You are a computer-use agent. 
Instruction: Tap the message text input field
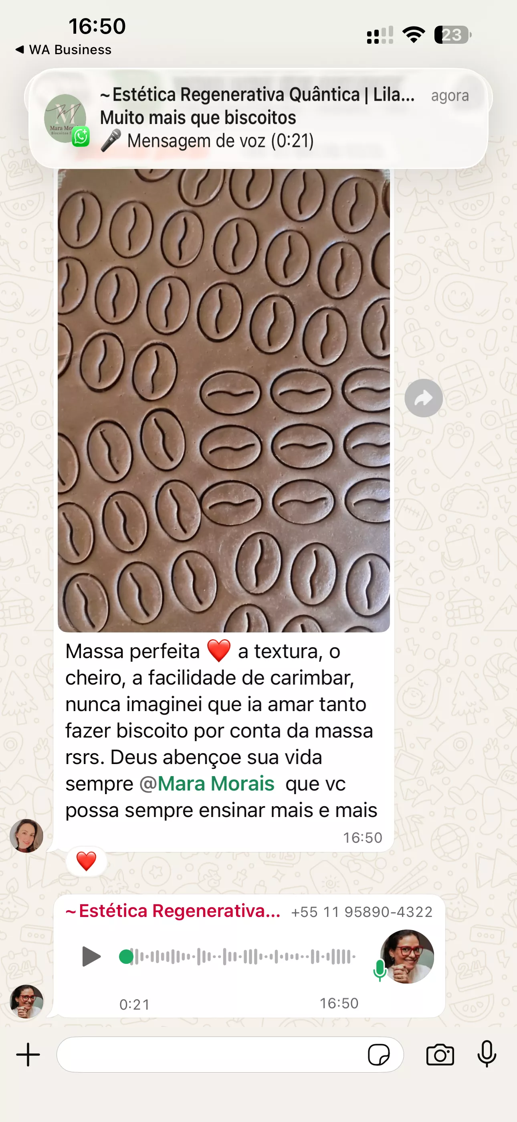(x=230, y=1055)
